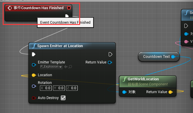Click the yellow Location input pin

34,75
